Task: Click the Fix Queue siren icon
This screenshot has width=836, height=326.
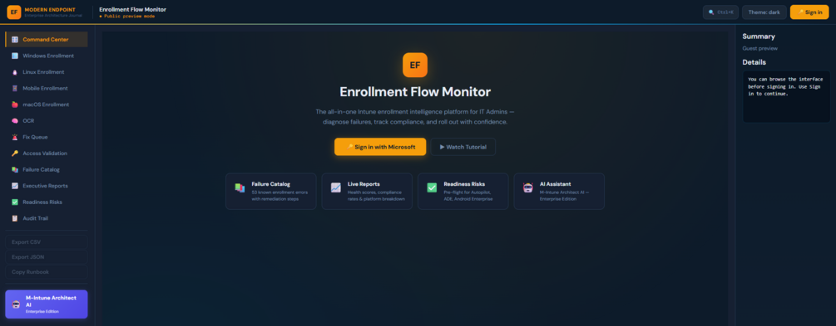Action: [15, 137]
